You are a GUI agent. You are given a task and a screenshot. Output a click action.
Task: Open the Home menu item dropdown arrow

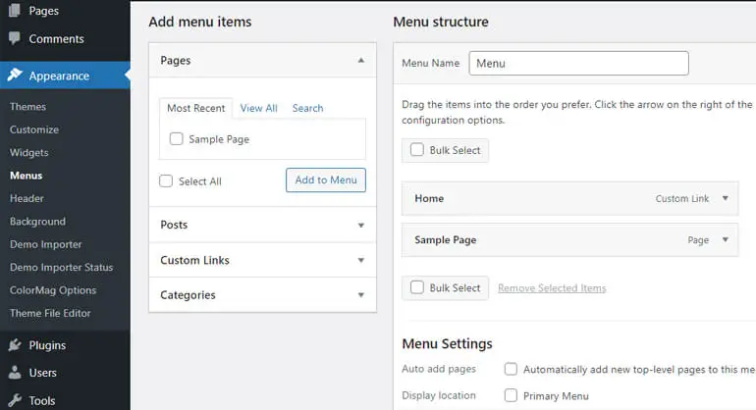point(726,198)
